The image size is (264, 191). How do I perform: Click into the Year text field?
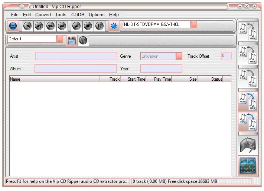point(161,68)
